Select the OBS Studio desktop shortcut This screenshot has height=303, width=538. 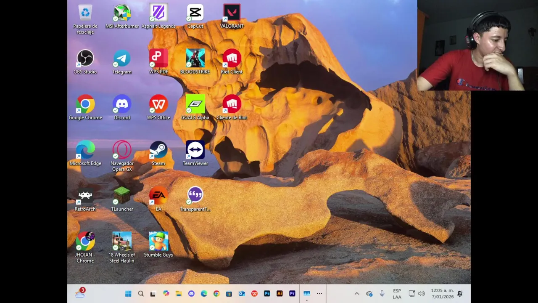pyautogui.click(x=85, y=62)
